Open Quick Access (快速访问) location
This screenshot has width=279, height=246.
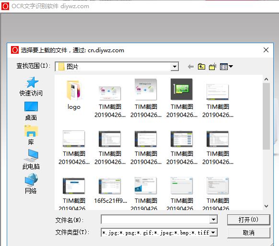pos(31,87)
